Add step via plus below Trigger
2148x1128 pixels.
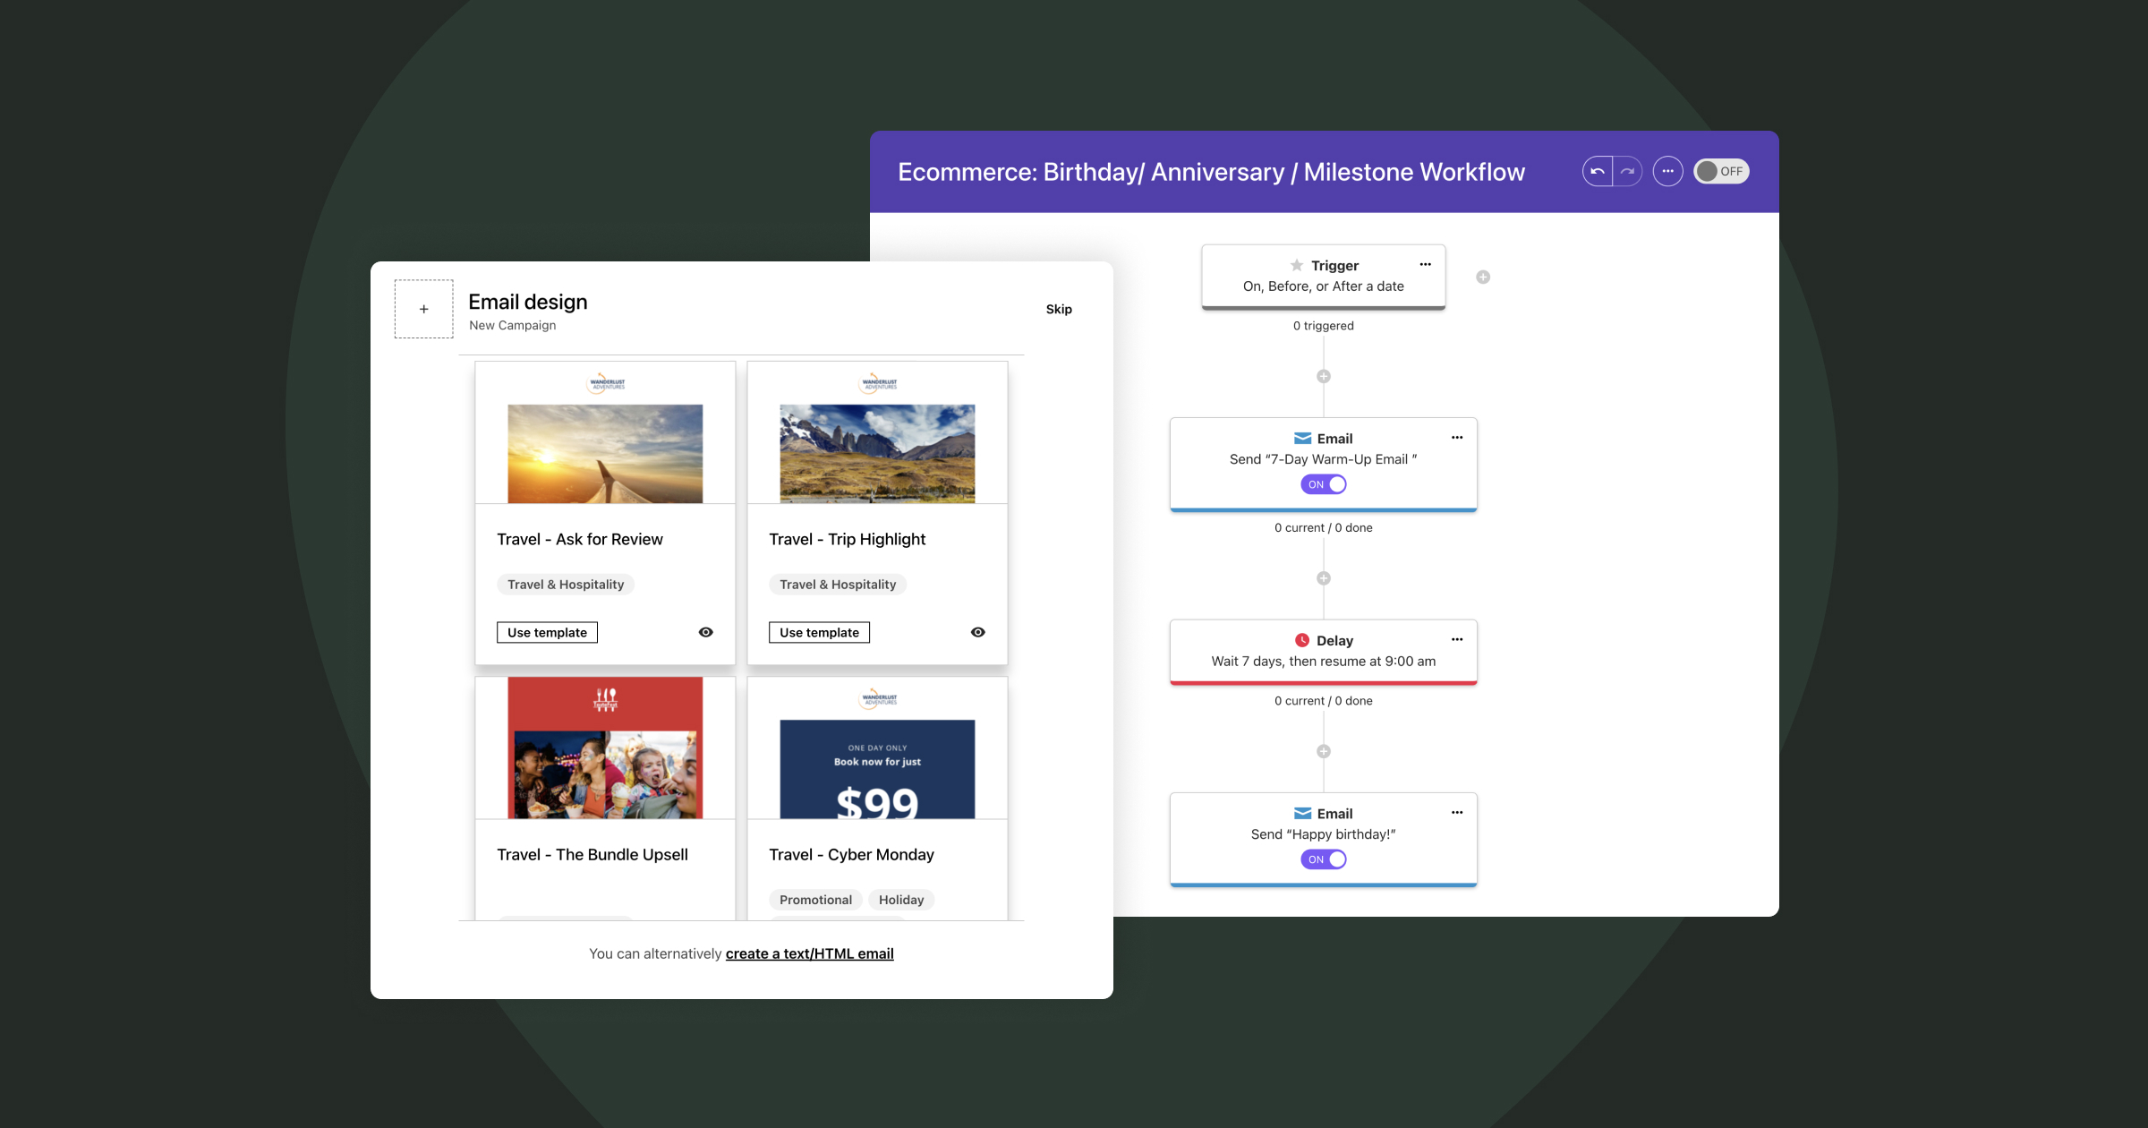pos(1324,377)
